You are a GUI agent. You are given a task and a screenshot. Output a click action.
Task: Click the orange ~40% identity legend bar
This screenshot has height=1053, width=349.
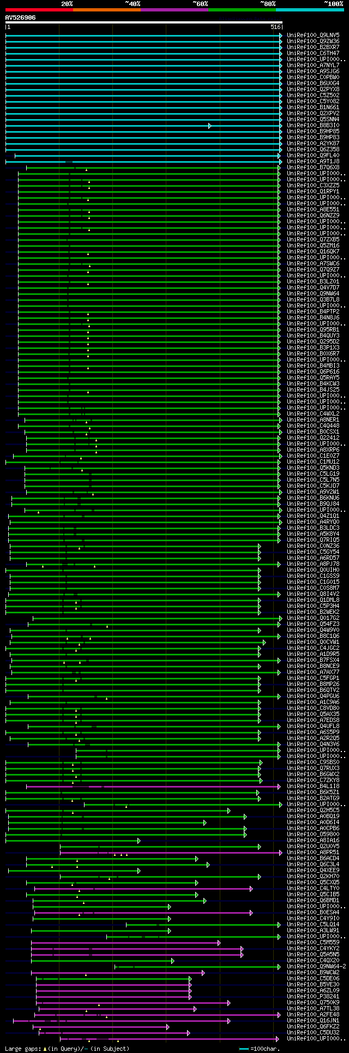coord(107,9)
